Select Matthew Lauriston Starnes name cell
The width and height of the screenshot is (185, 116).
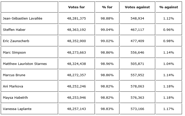25,64
